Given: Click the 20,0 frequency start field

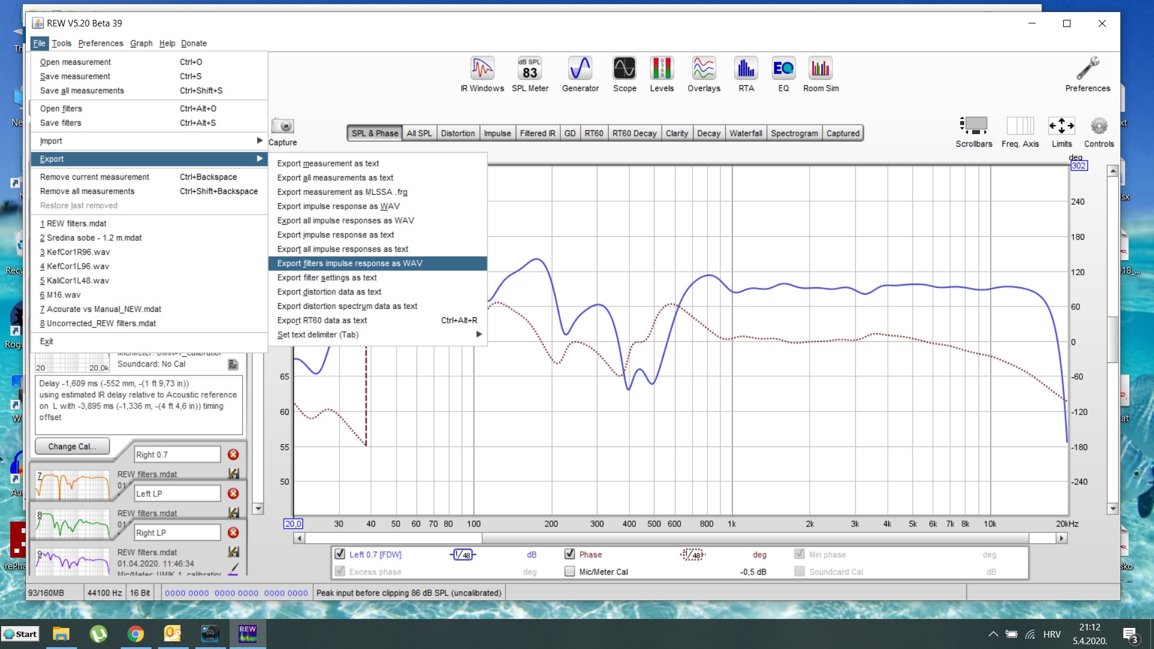Looking at the screenshot, I should click(293, 524).
